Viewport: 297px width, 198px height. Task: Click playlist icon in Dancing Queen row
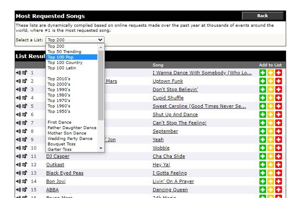pos(25,190)
